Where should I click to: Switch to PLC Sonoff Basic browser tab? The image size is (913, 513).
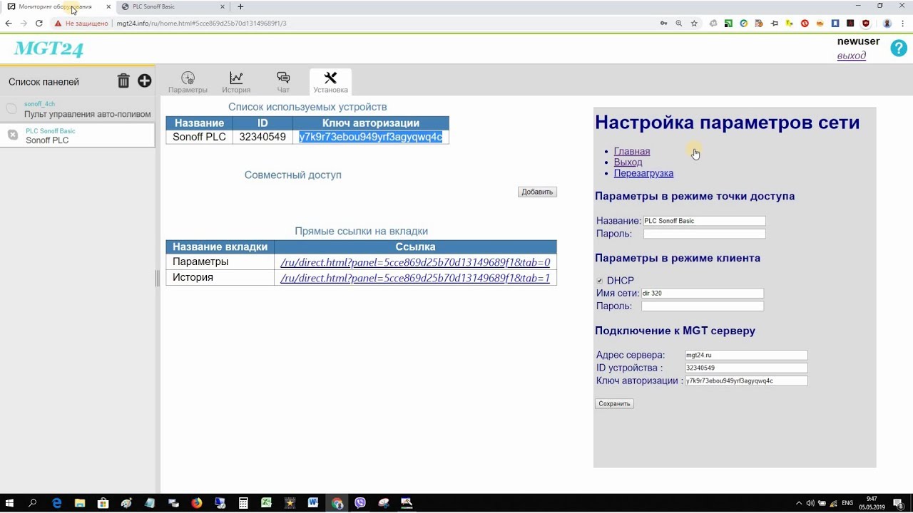tap(173, 6)
